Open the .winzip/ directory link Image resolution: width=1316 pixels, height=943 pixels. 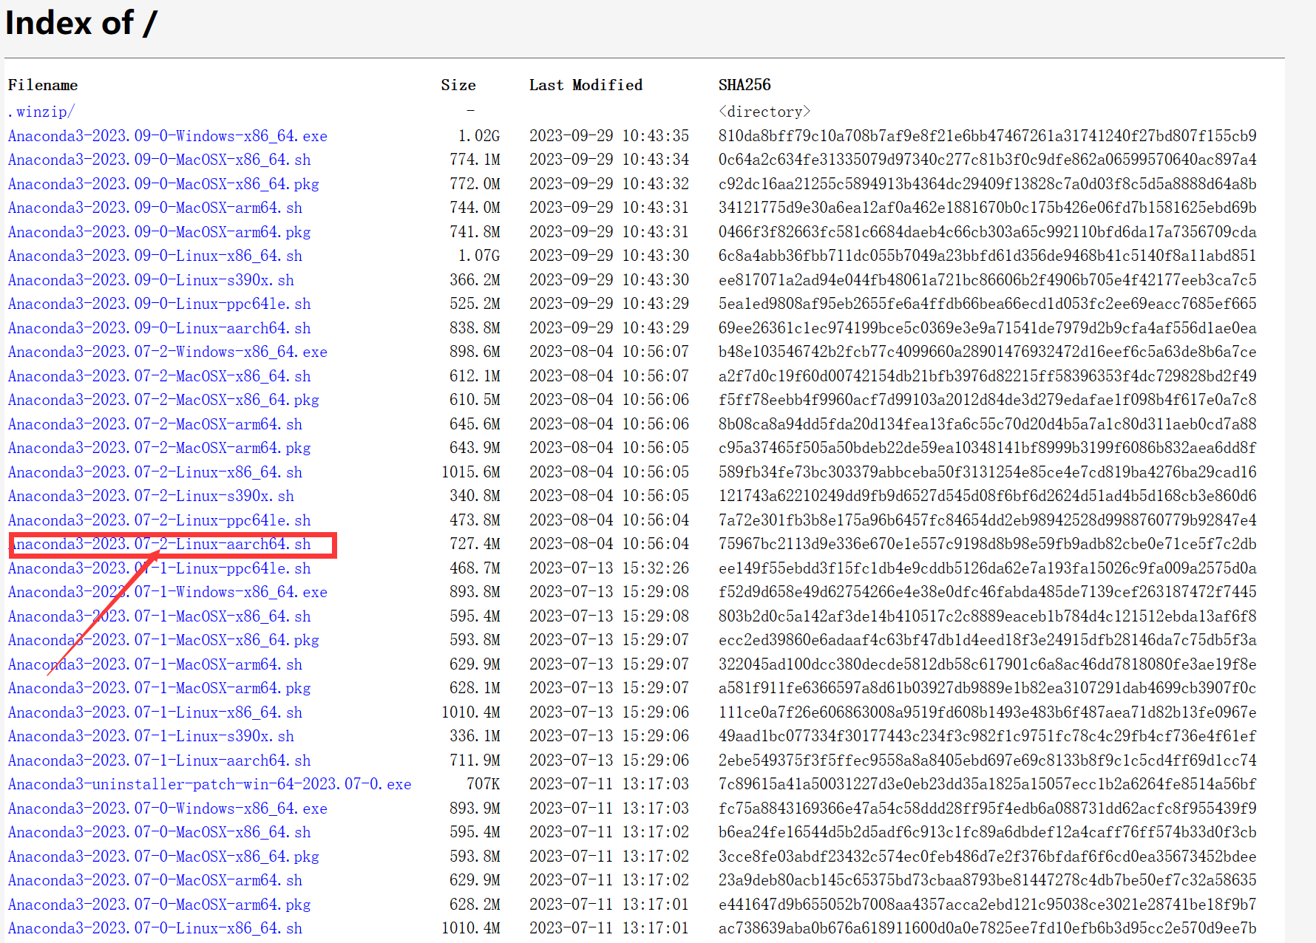[41, 112]
